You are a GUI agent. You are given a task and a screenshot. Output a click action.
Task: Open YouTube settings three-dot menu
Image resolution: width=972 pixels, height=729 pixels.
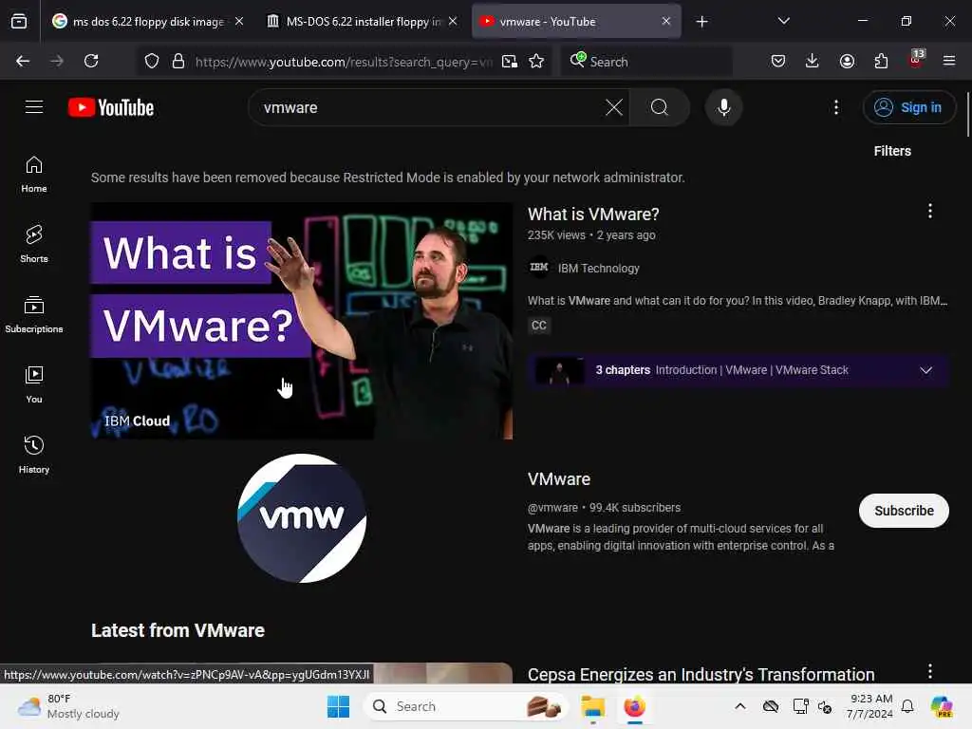pos(835,107)
